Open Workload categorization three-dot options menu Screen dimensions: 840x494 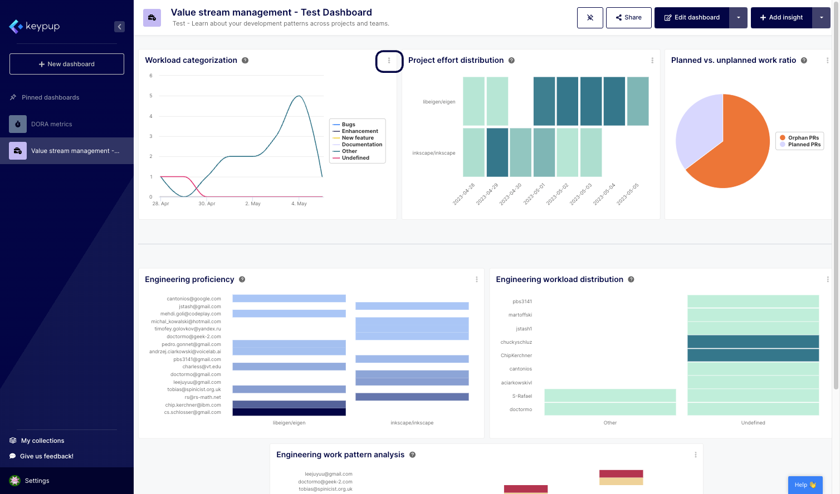coord(389,61)
